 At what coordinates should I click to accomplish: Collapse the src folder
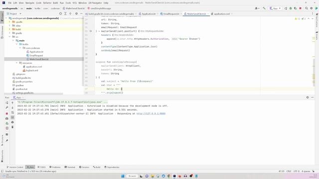9,37
